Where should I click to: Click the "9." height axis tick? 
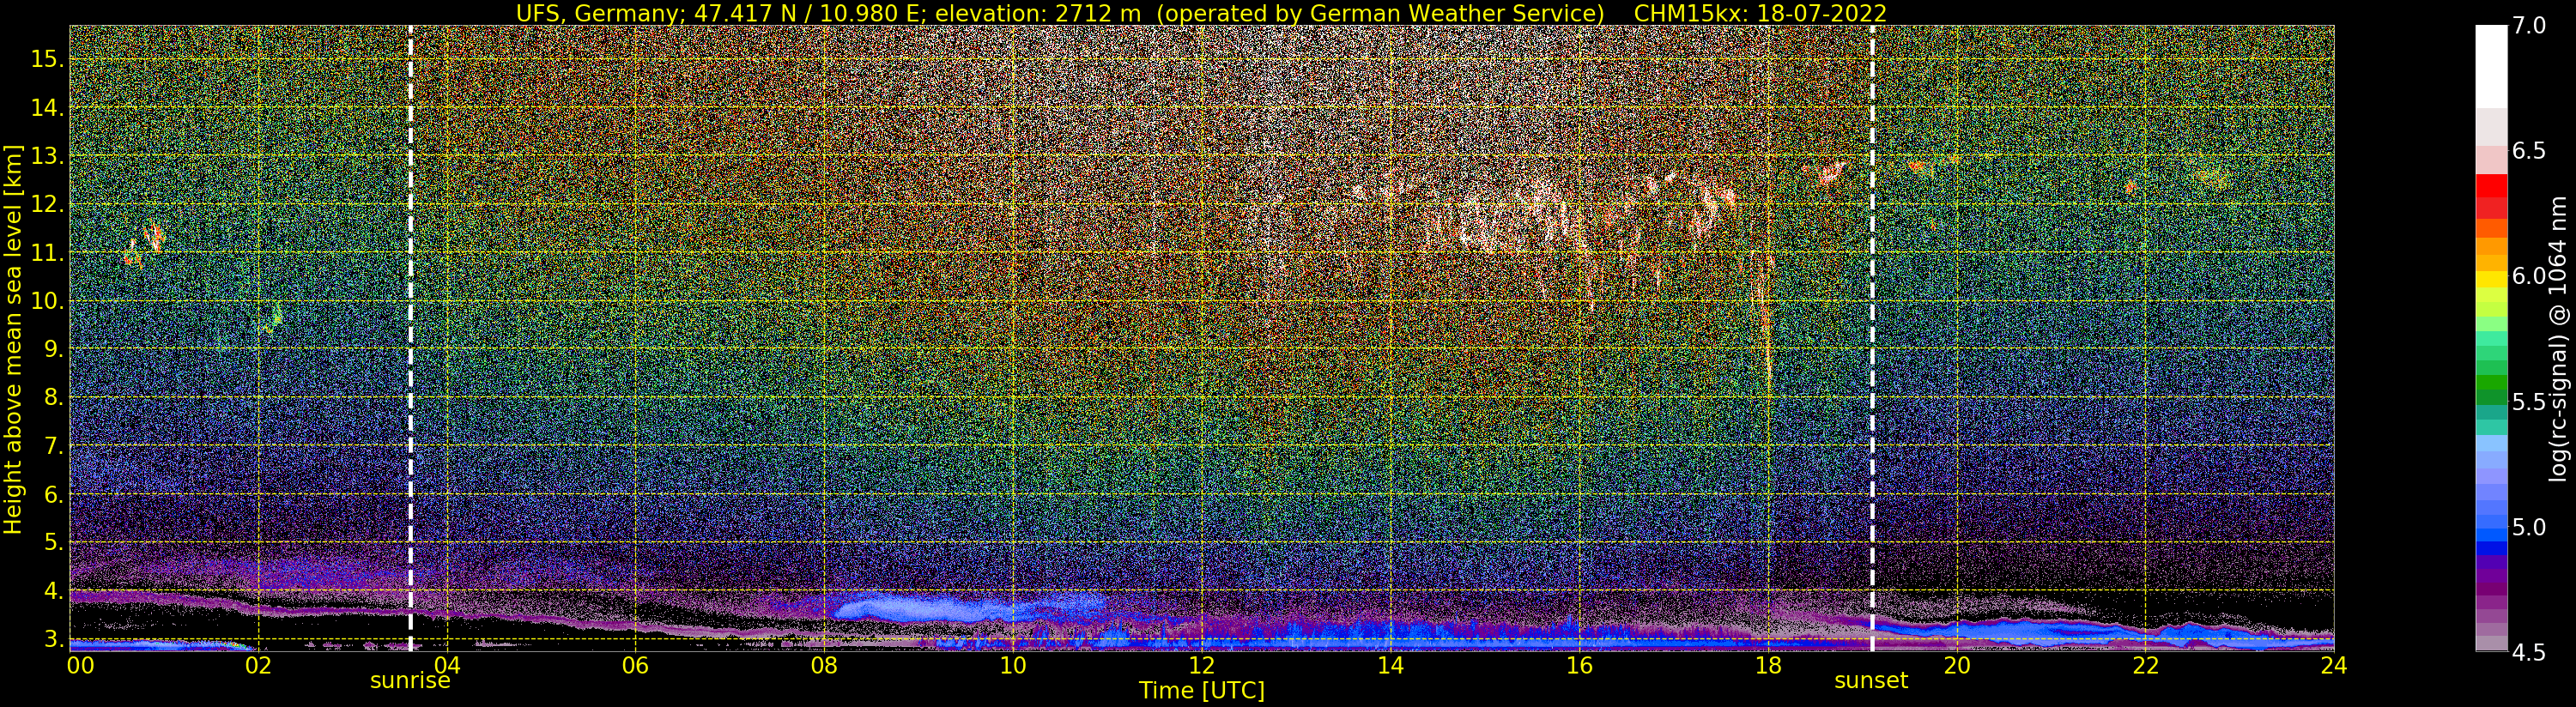(53, 349)
